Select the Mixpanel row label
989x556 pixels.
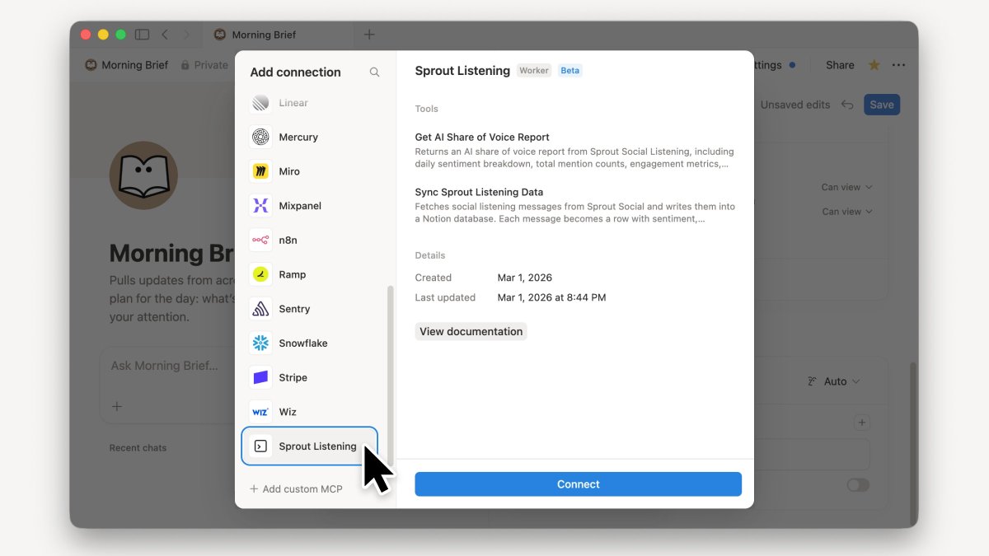click(x=300, y=206)
